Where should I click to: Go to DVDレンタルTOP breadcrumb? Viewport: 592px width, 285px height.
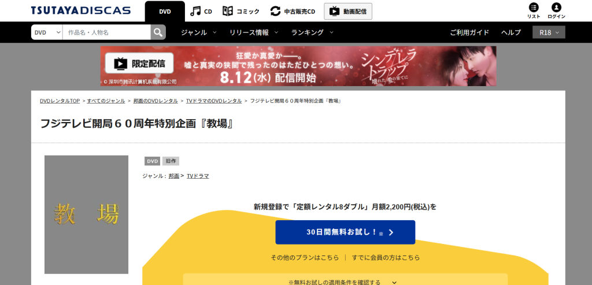[x=60, y=101]
